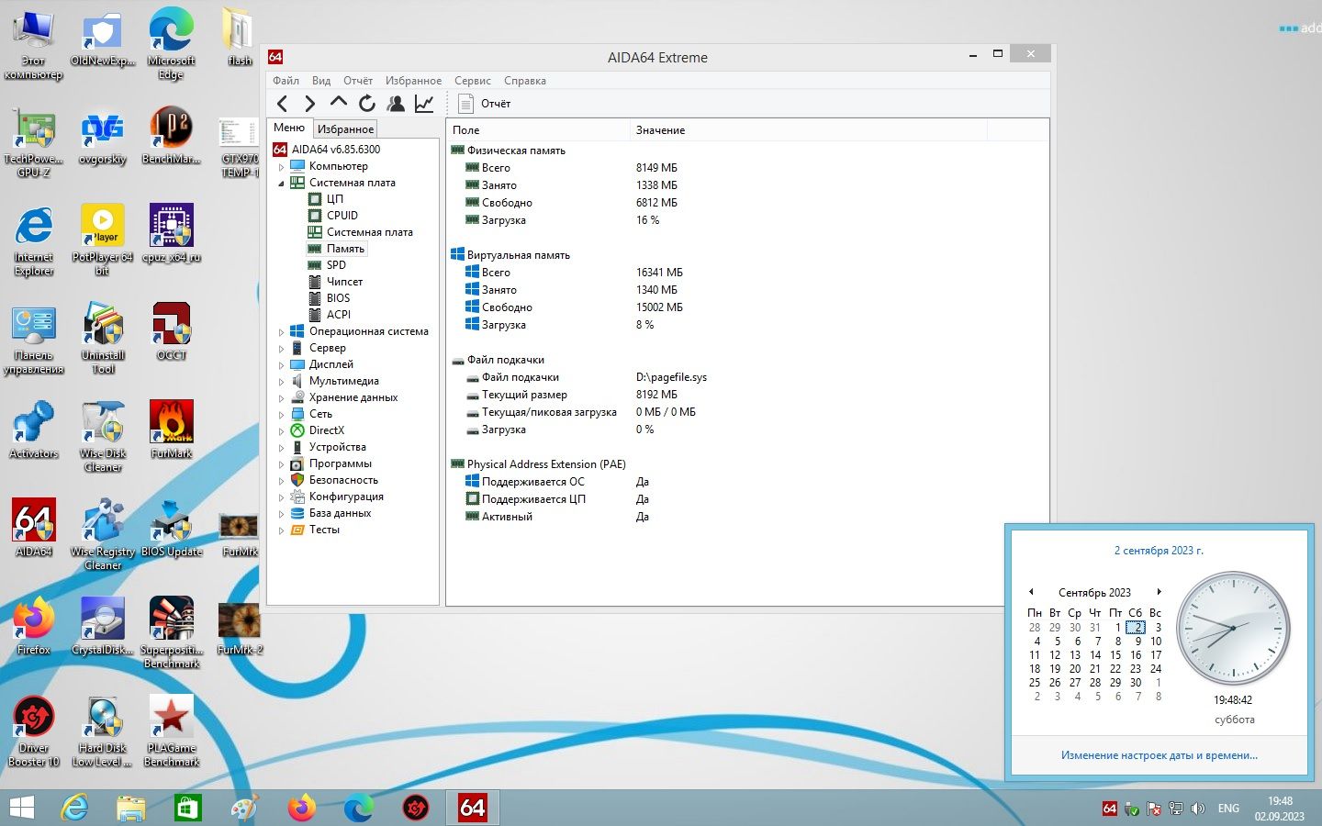Image resolution: width=1322 pixels, height=826 pixels.
Task: Switch to the Меню tab
Action: [289, 128]
